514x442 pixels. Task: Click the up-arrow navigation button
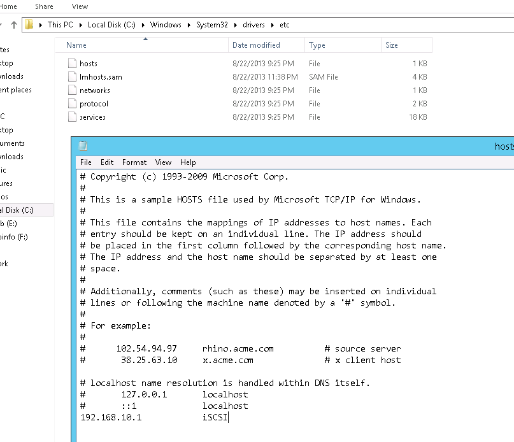(x=13, y=25)
